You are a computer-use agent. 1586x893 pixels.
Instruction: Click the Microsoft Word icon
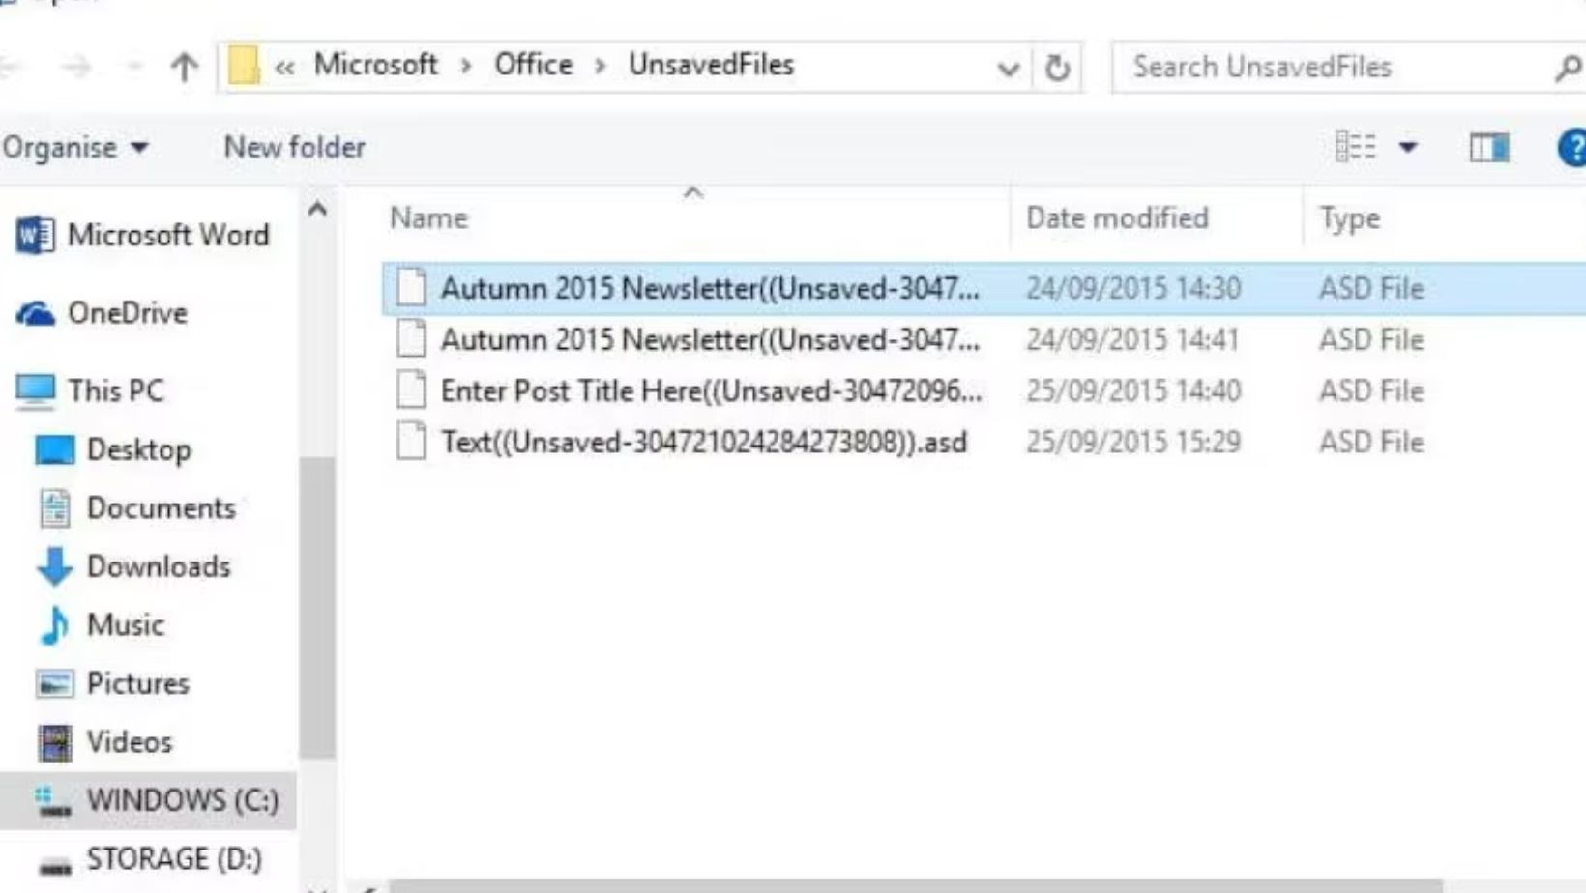[x=35, y=235]
